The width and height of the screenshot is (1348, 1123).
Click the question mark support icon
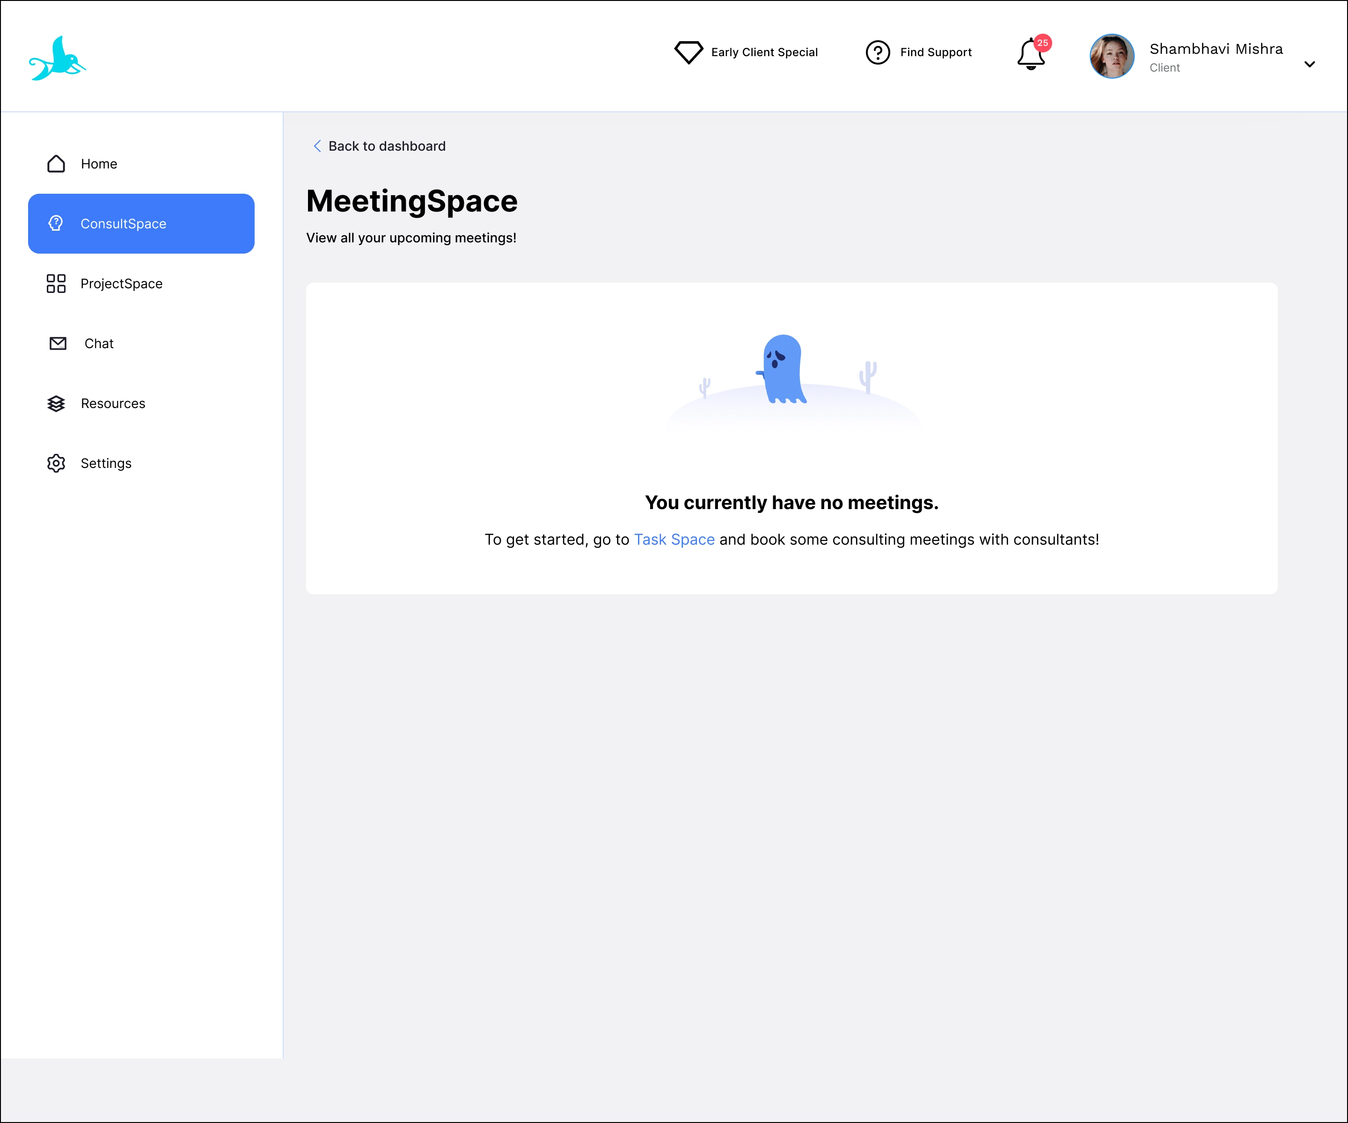[878, 52]
